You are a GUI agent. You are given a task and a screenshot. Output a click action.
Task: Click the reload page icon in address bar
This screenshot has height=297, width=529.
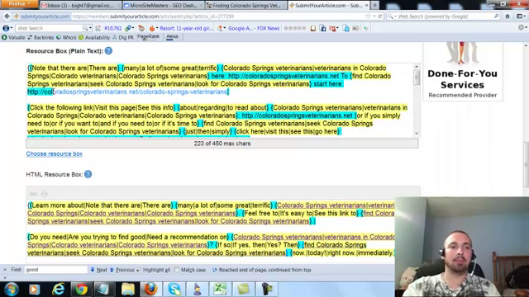(x=380, y=16)
